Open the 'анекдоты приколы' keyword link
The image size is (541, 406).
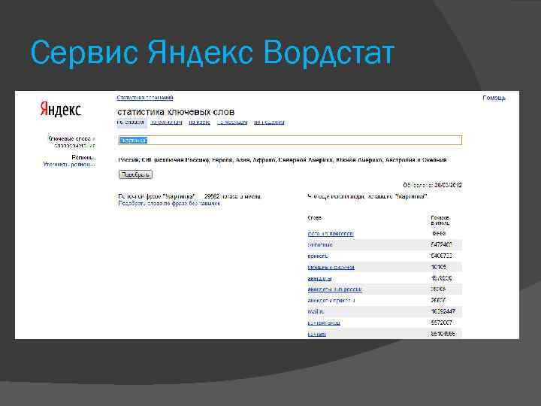(x=331, y=300)
